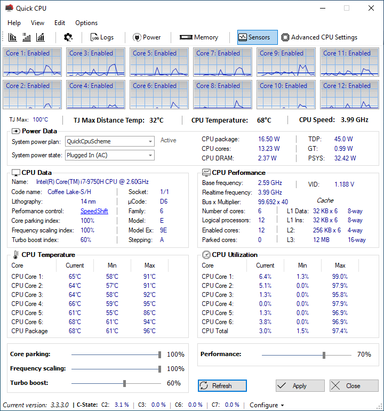Click the Quick CPU app icon in title bar

pyautogui.click(x=9, y=8)
